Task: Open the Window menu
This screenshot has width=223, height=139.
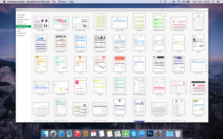Action: click(62, 2)
